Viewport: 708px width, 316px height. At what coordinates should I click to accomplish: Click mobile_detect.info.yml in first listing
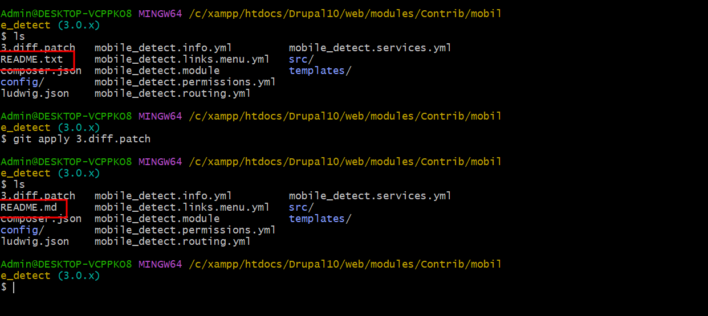coord(163,48)
